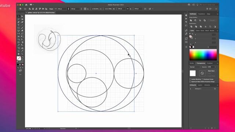
Task: Click Exclude shape mode
Action: (205, 21)
